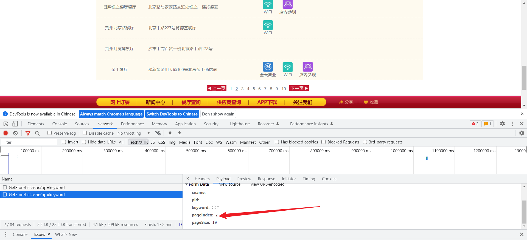Go to 下一页 next page
Viewport: 527px width, 240px height.
[299, 88]
